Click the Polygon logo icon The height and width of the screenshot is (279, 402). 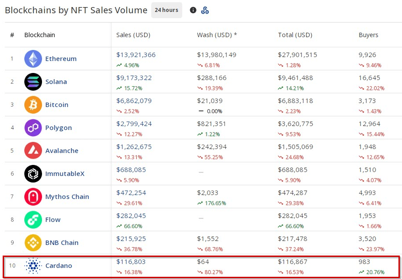(33, 128)
